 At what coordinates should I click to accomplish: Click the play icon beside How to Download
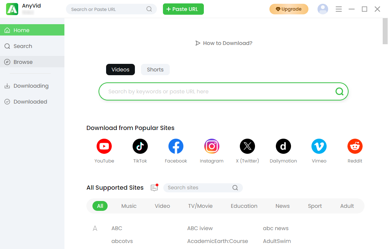tap(197, 43)
